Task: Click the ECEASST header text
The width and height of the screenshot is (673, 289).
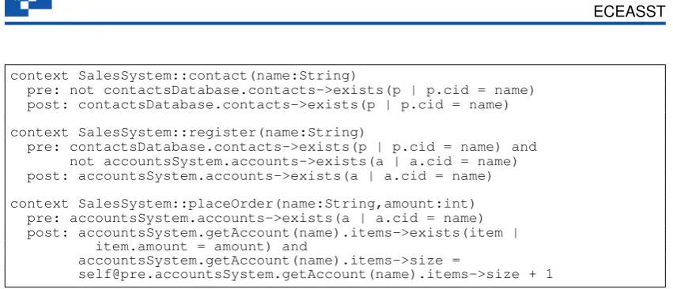Action: 630,12
